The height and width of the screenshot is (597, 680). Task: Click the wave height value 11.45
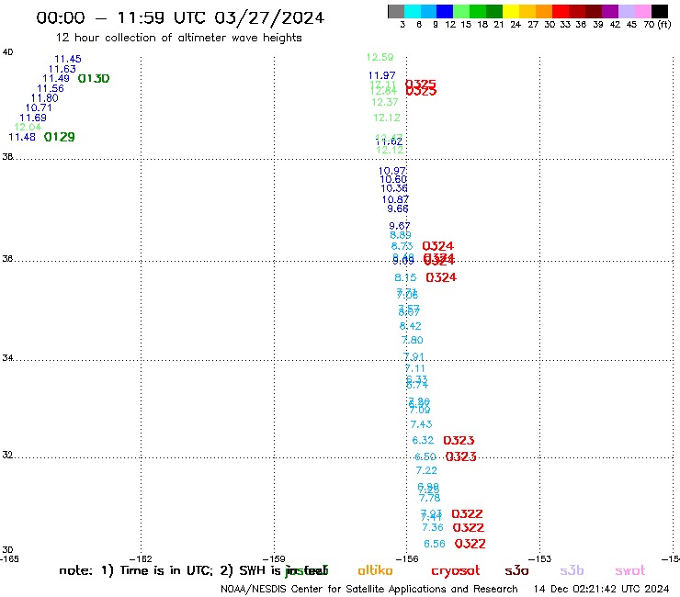tap(68, 59)
